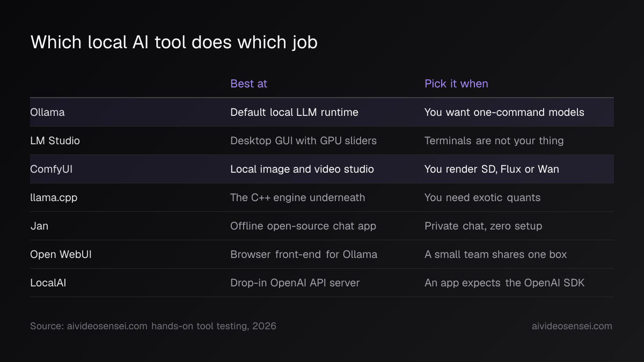
Task: Click the aivideosensei.com footer text at bottom right
Action: point(572,326)
